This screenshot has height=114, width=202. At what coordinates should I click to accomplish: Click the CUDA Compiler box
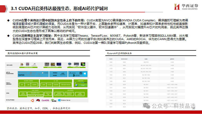pos(23,94)
